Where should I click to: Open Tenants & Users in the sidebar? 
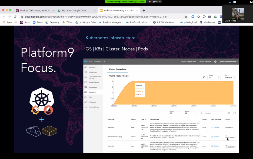93,107
